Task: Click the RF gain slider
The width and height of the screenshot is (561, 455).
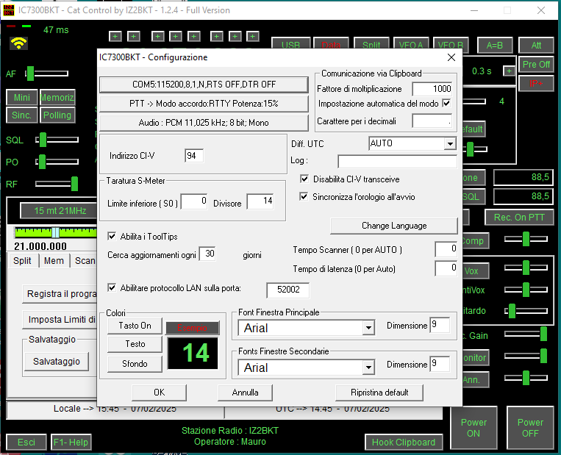Action: pyautogui.click(x=57, y=184)
